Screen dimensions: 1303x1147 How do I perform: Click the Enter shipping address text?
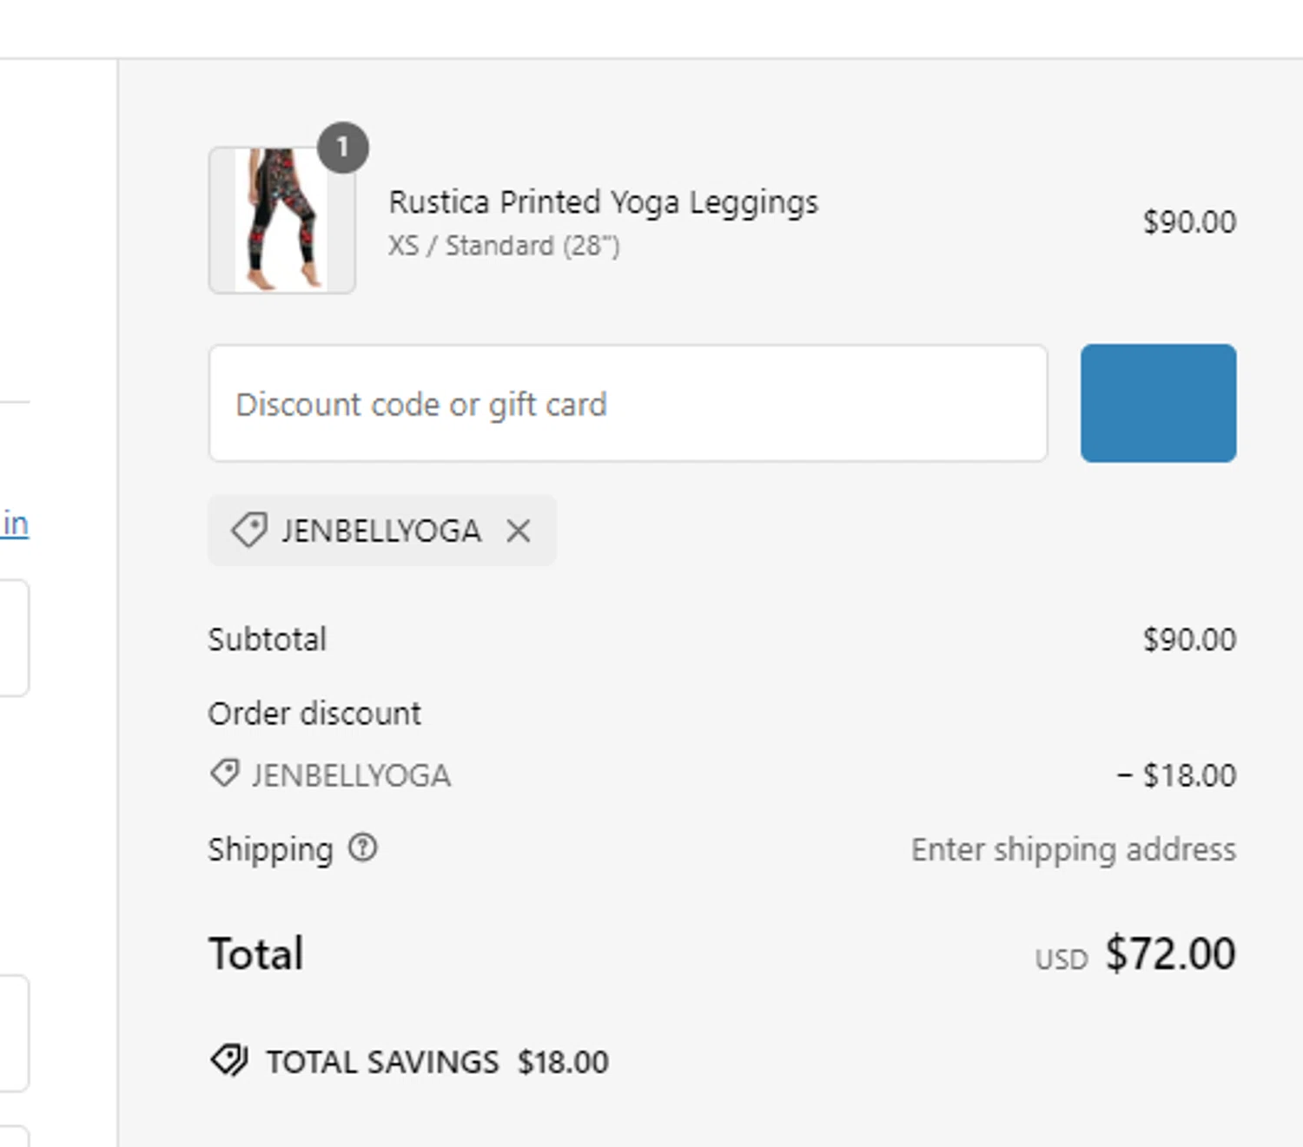coord(1073,849)
